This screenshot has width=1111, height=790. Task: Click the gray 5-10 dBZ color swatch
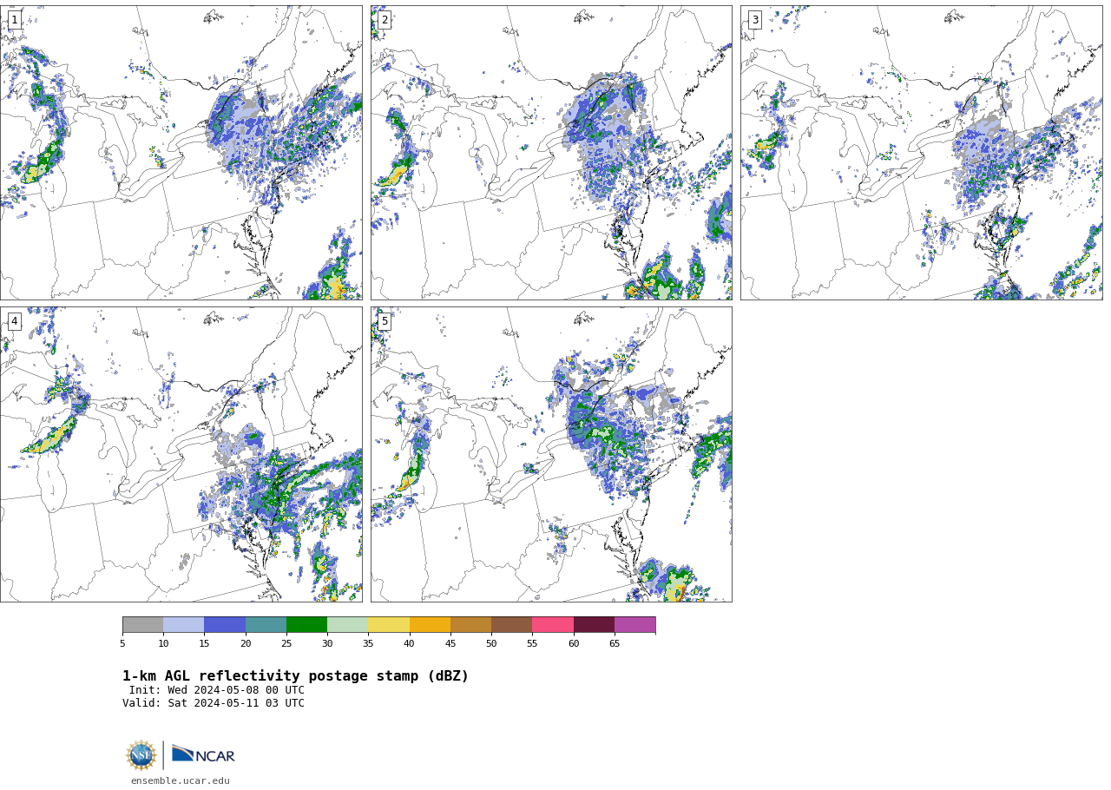(142, 625)
